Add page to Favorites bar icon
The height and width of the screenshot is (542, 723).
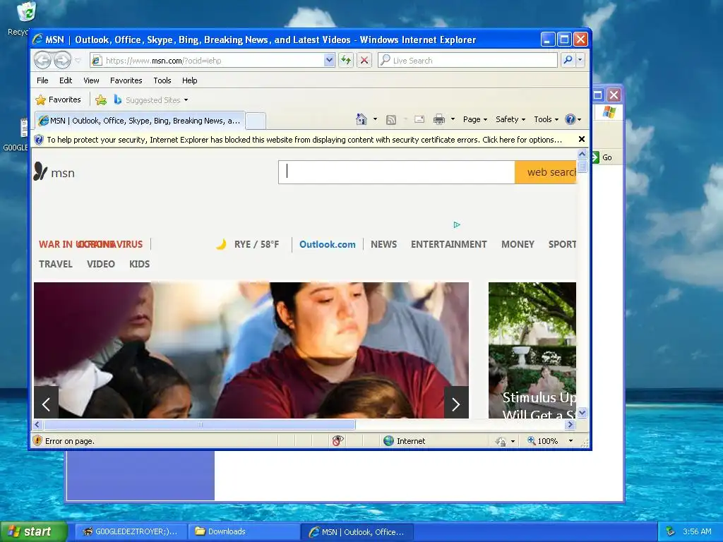[101, 100]
